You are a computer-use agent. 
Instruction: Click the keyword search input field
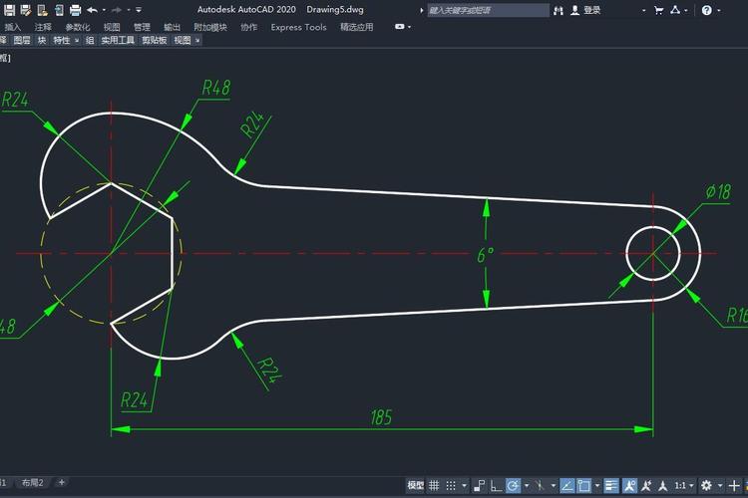click(x=487, y=10)
